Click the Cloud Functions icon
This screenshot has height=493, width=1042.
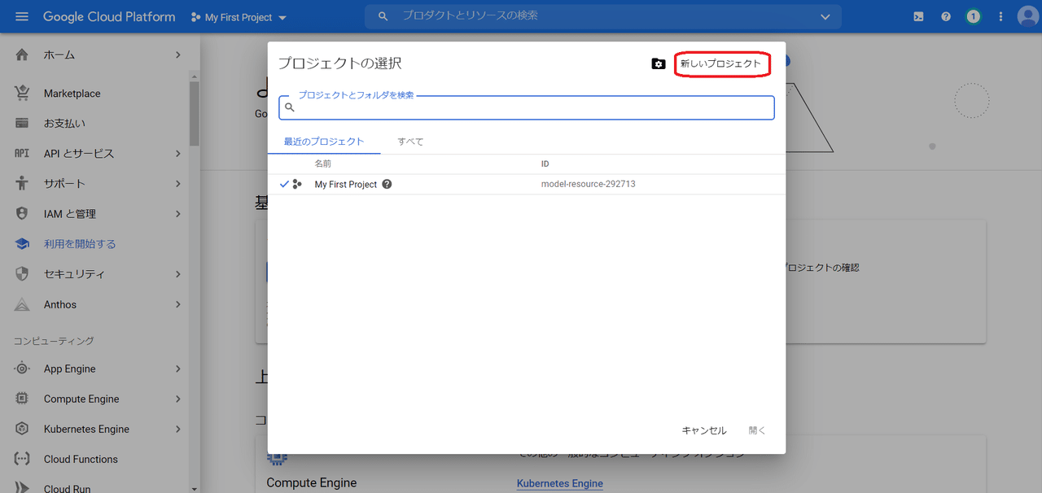pos(22,459)
